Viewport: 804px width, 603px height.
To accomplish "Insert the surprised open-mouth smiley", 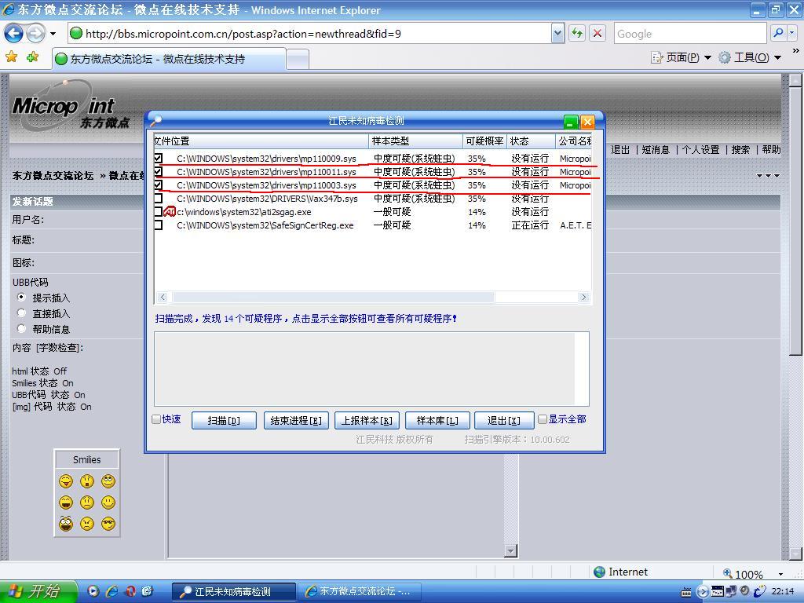I will (87, 481).
